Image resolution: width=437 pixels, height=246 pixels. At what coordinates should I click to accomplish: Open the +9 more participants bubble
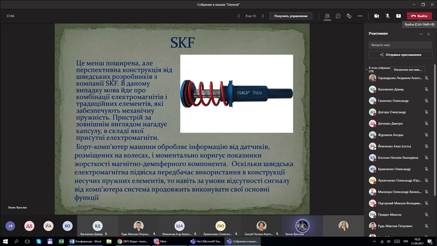click(10, 226)
